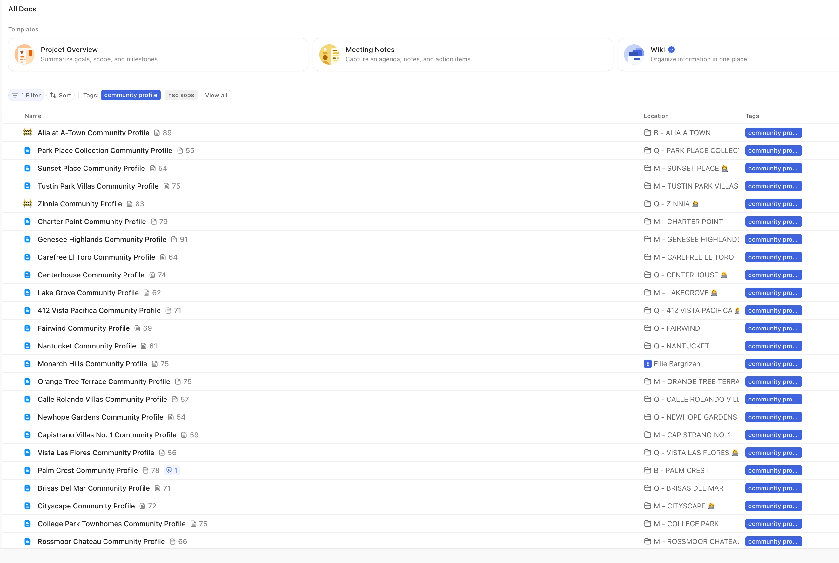Screen dimensions: 839x563
Task: Click the Project Overview template icon
Action: coord(24,55)
